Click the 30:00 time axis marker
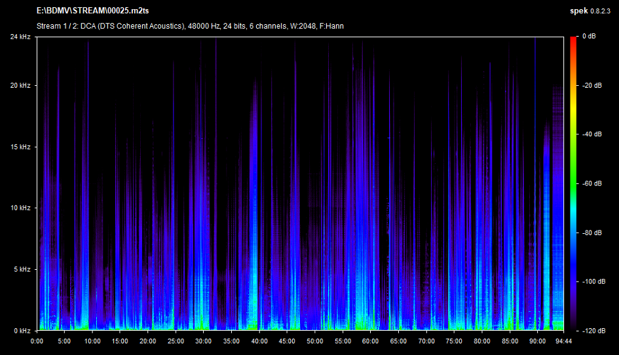 coord(204,341)
